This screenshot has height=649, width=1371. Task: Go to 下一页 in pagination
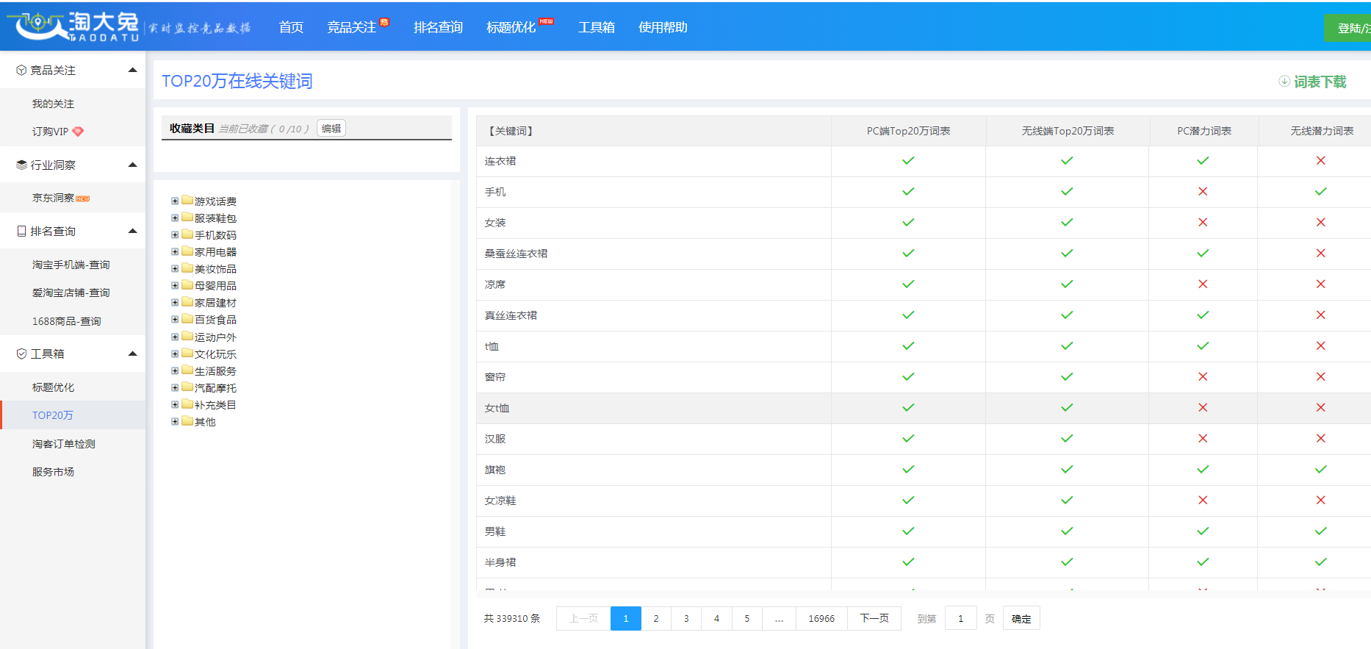coord(874,618)
